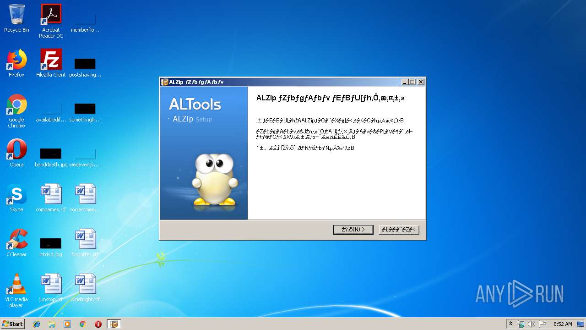586x330 pixels.
Task: Click the 8:52 AM taskbar clock
Action: (563, 324)
